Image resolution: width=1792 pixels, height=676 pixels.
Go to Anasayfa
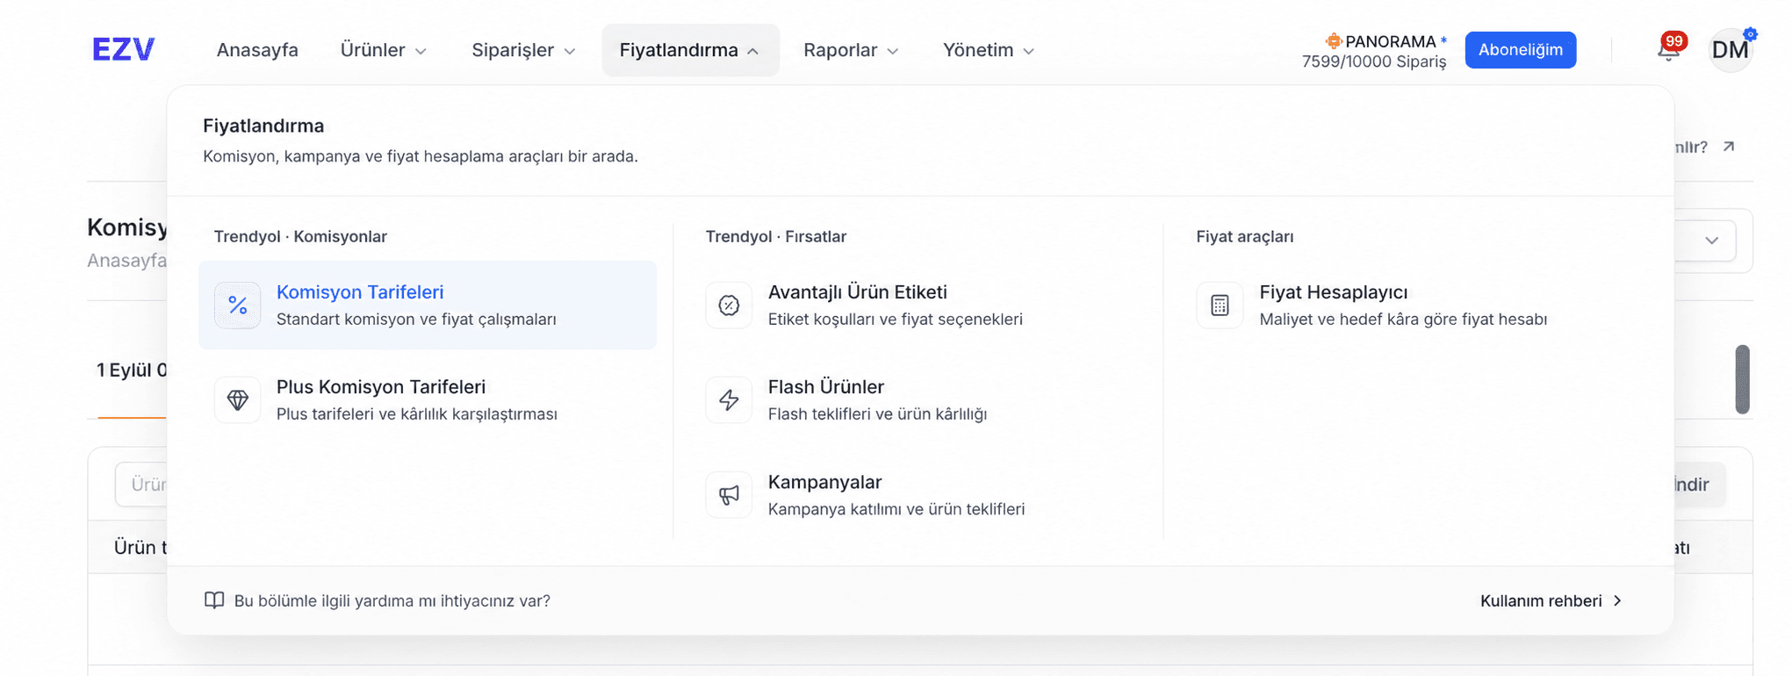(257, 50)
